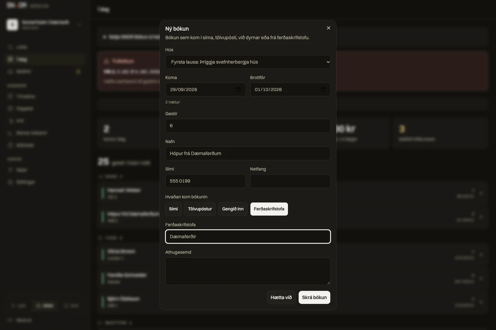This screenshot has height=330, width=496.
Task: Select Ferðaskrifstofa as booking source
Action: 269,209
